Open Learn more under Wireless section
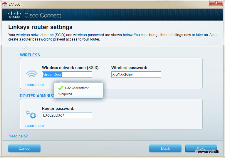The image size is (225, 158). coord(34,85)
